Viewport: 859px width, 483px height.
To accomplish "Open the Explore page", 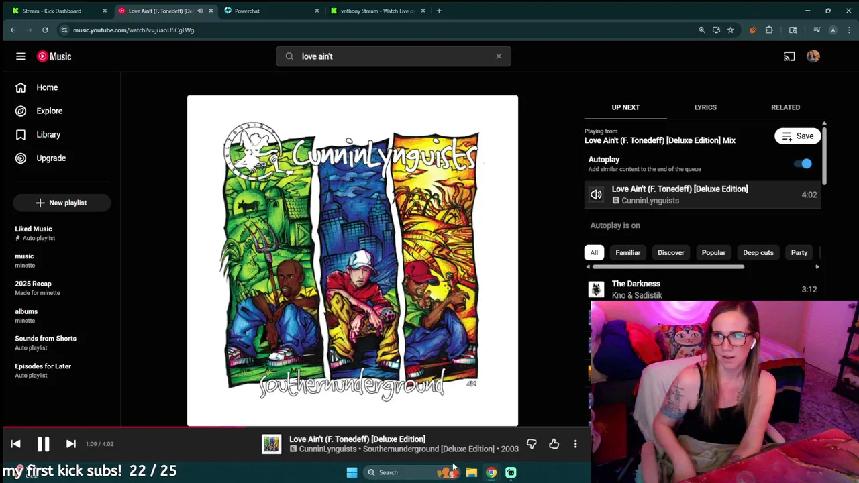I will [49, 111].
